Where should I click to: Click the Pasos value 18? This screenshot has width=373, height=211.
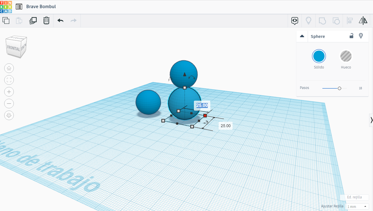click(x=360, y=88)
